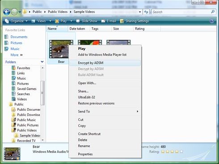
Task: Open Properties from context menu
Action: point(105,154)
